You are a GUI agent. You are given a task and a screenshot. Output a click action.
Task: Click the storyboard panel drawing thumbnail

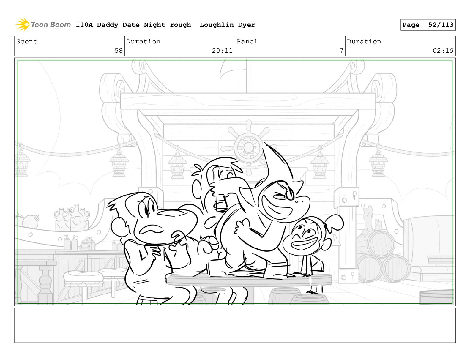click(x=235, y=182)
